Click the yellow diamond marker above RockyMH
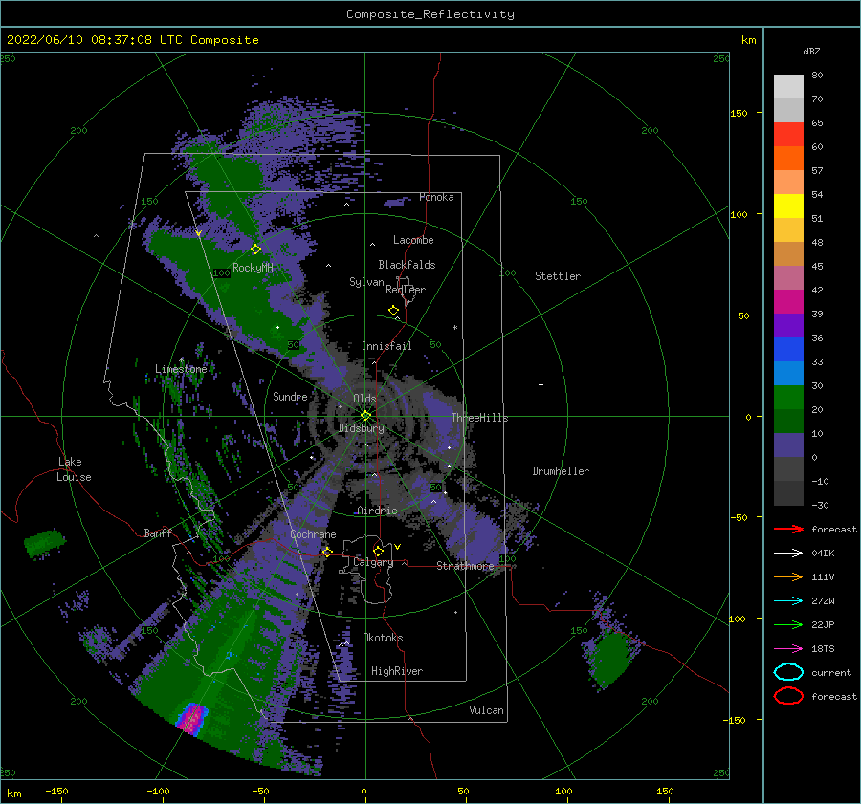The height and width of the screenshot is (804, 861). click(x=255, y=250)
